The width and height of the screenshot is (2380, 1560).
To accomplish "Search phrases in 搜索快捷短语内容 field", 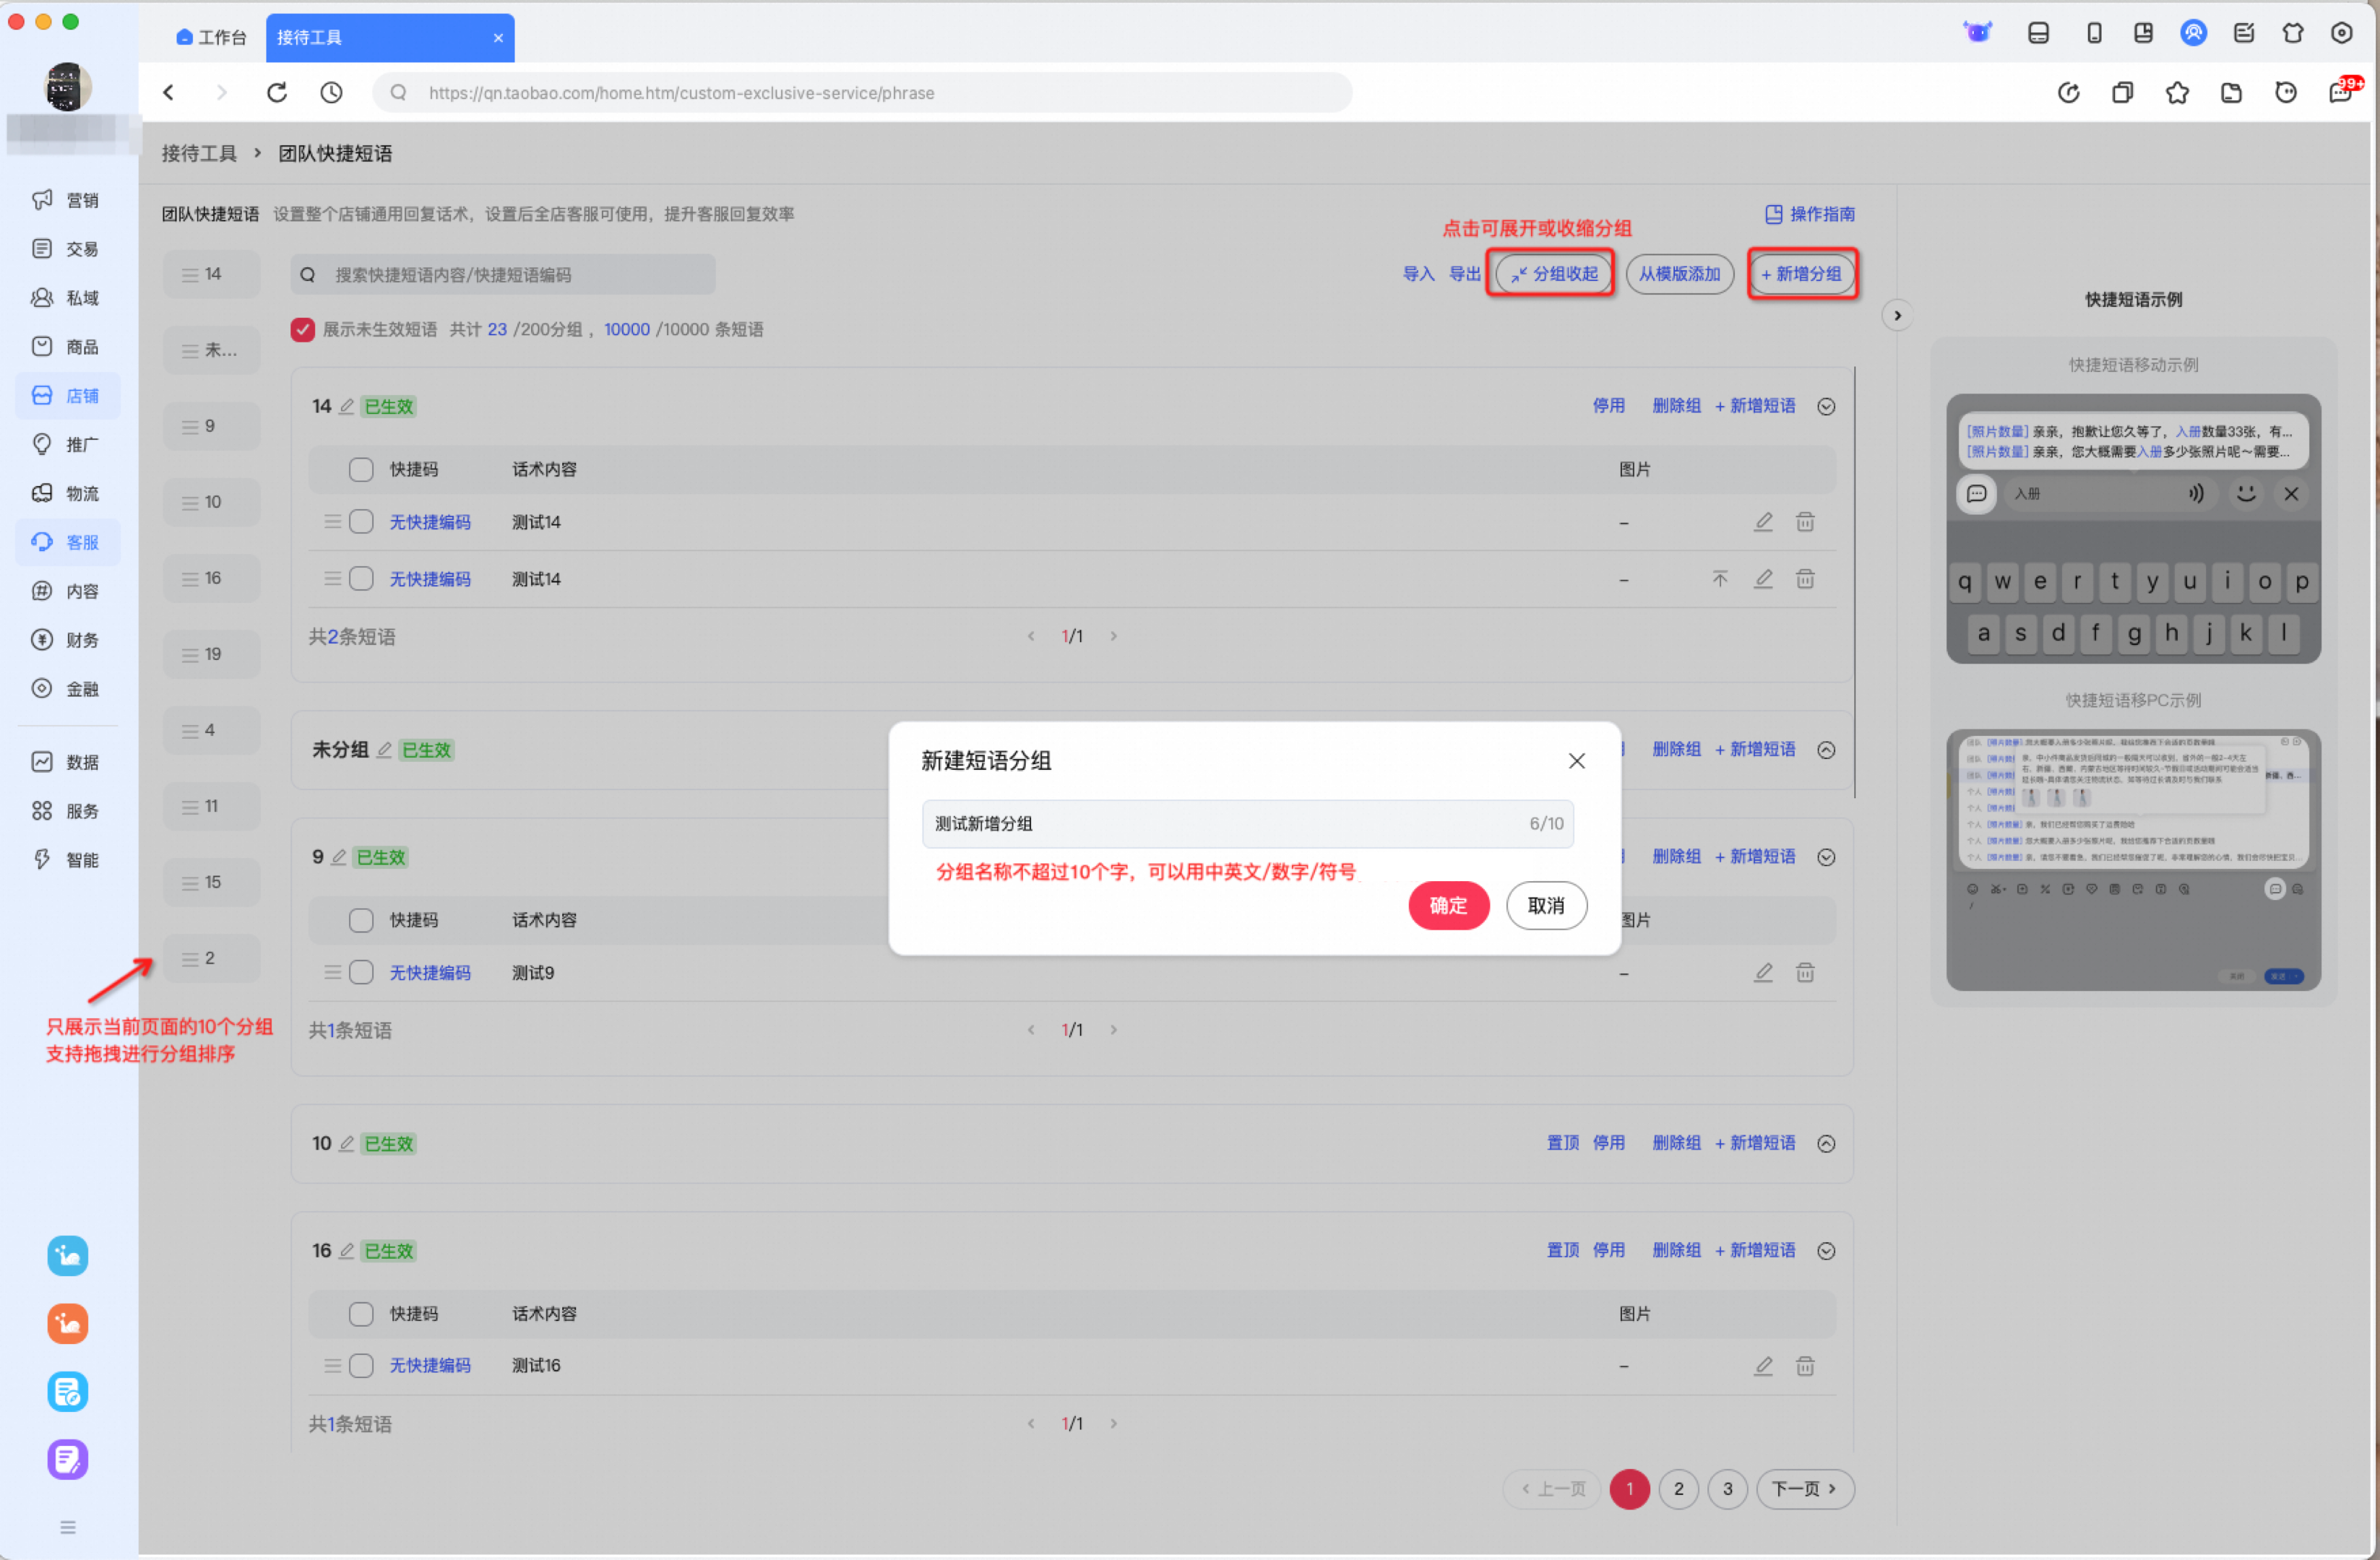I will point(503,275).
